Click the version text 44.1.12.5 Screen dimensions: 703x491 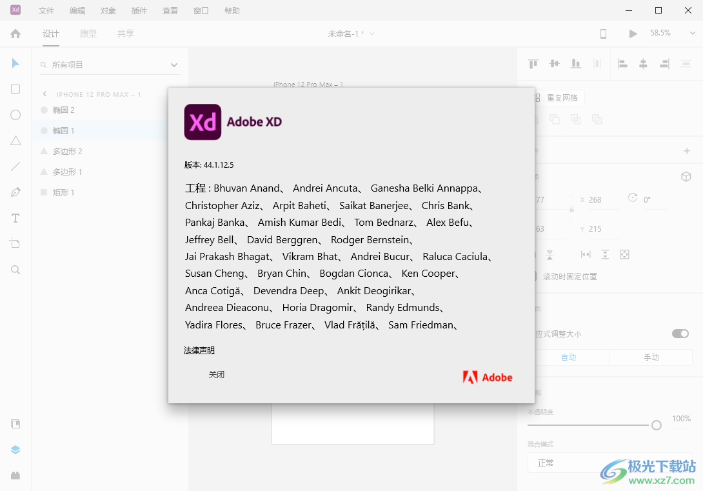click(x=219, y=165)
